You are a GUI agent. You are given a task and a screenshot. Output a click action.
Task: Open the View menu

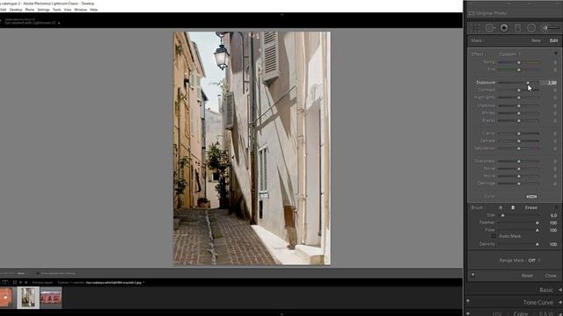(67, 10)
